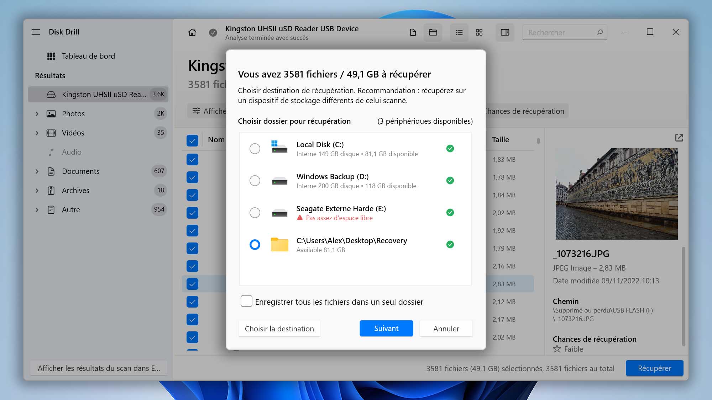Select the Desktop\Recovery folder radio button
Viewport: 712px width, 400px height.
click(x=255, y=245)
